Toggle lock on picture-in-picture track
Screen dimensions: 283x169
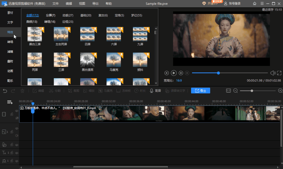(12, 132)
